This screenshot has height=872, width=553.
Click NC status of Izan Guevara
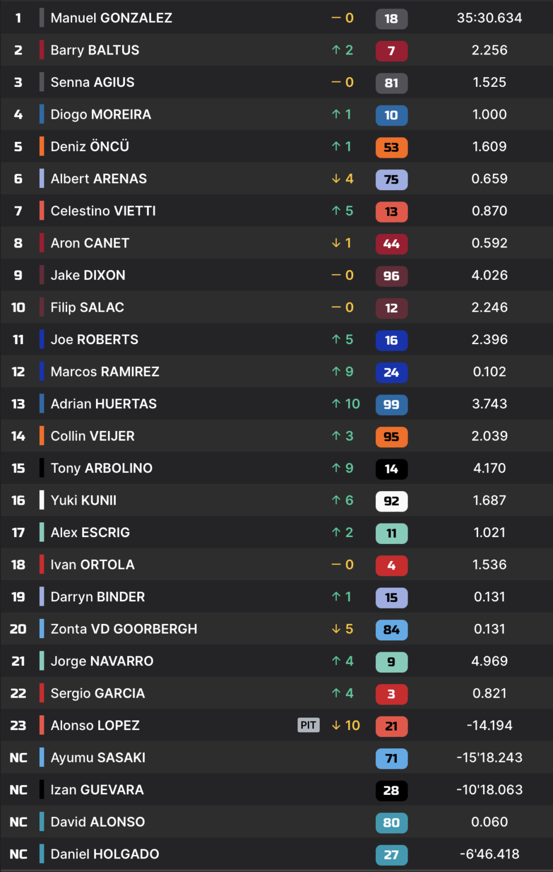point(18,790)
